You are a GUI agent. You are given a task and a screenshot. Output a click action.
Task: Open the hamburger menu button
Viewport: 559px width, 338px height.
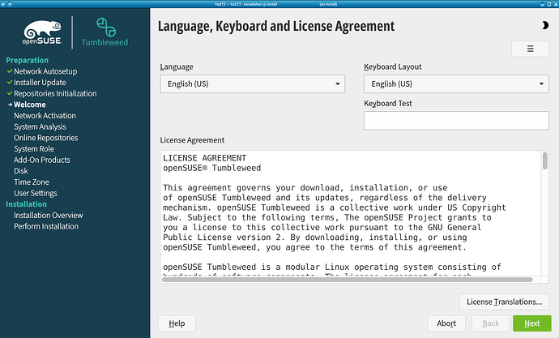530,49
